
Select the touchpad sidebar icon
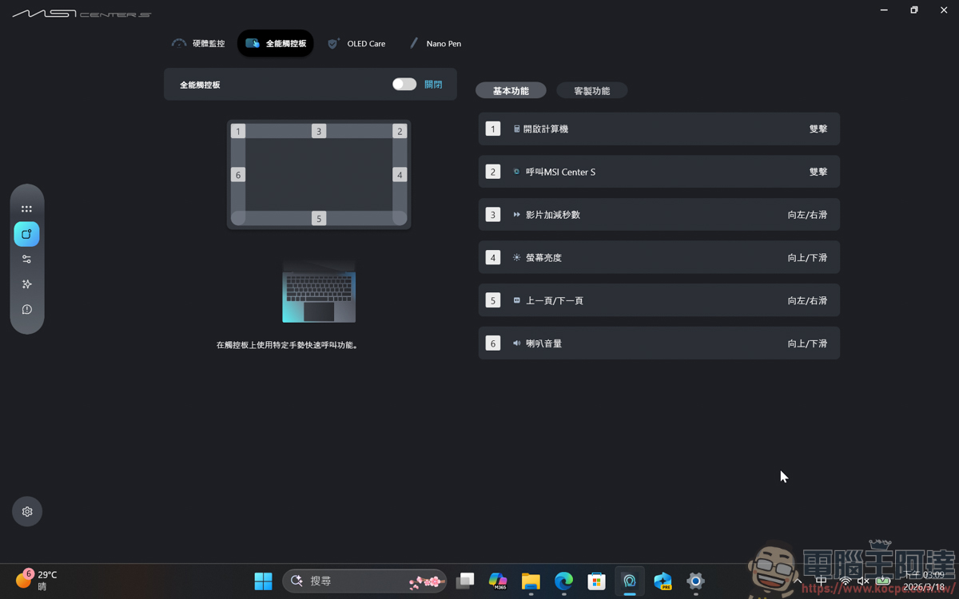coord(26,233)
